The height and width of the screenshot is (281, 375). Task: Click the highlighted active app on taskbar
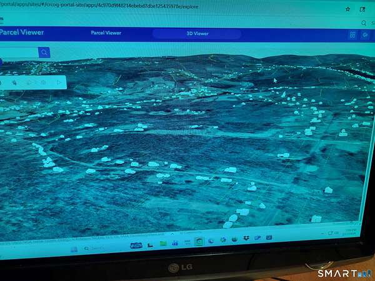tap(199, 242)
